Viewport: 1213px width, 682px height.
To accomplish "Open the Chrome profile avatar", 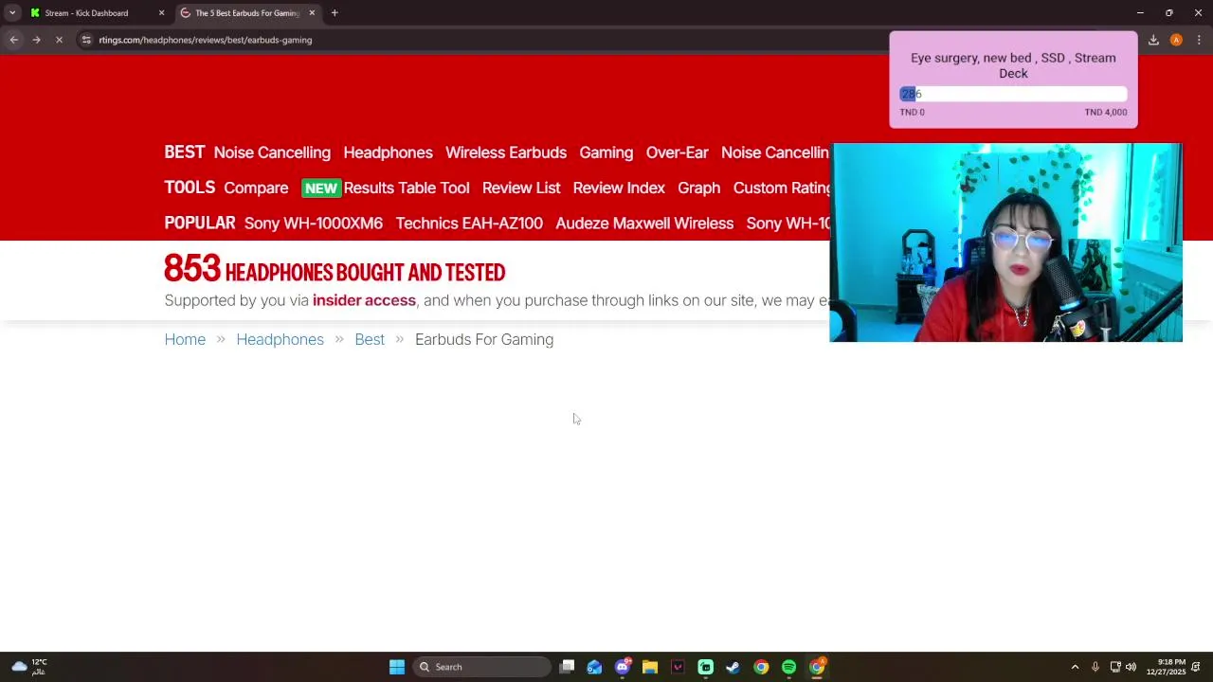I will (1176, 40).
